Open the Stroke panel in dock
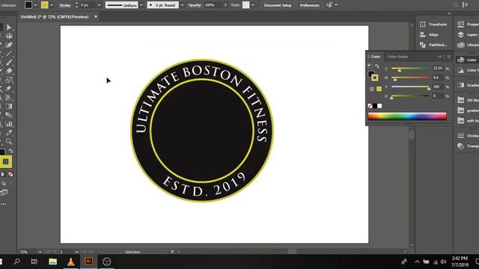The image size is (479, 269). pyautogui.click(x=467, y=136)
